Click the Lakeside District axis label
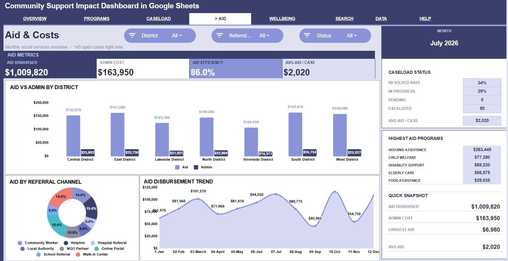Viewport: 508px width, 261px height. point(169,159)
